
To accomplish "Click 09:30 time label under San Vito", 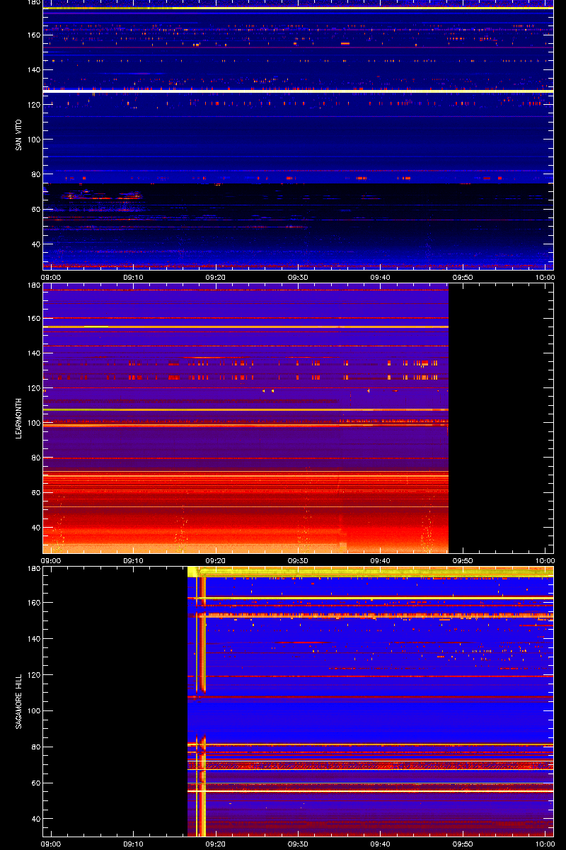I will click(298, 278).
